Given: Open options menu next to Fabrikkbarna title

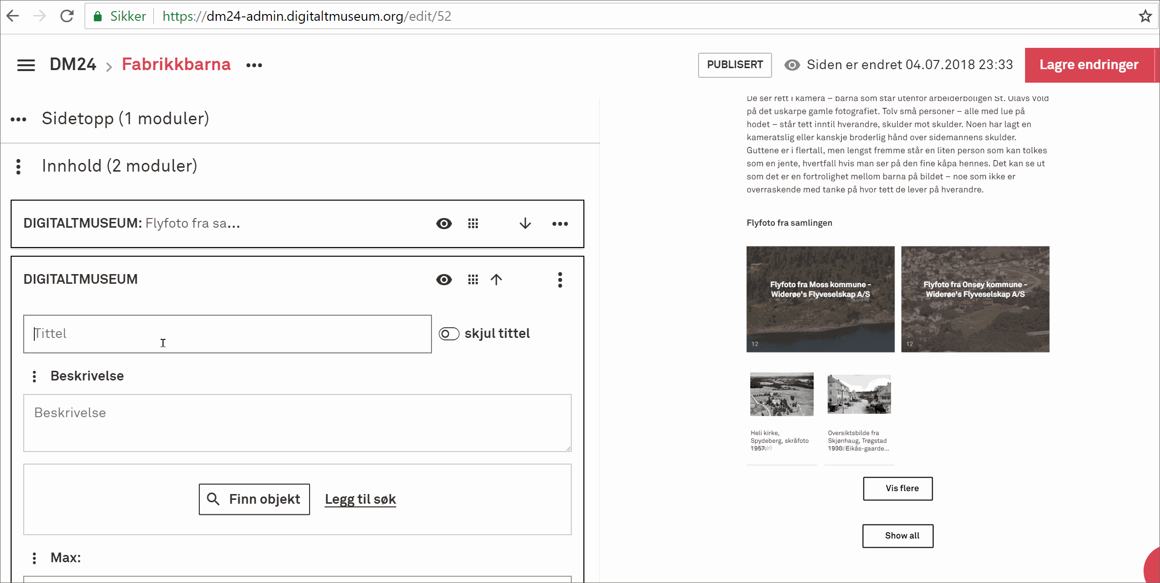Looking at the screenshot, I should [x=254, y=65].
